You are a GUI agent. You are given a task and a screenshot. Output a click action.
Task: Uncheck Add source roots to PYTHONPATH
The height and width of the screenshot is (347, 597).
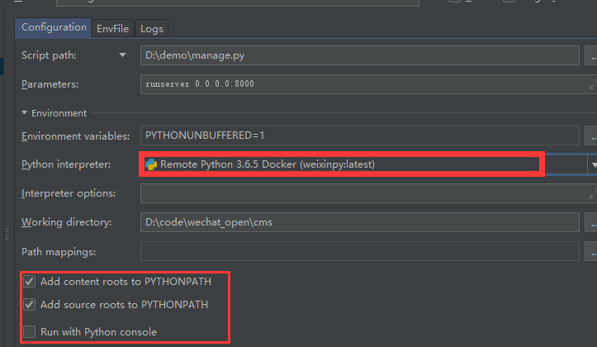pyautogui.click(x=30, y=305)
